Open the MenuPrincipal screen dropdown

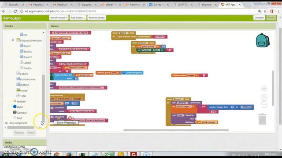(x=59, y=18)
